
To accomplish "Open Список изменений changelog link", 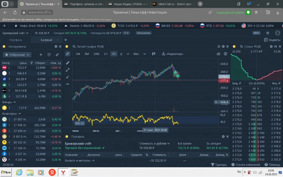I will pos(246,165).
